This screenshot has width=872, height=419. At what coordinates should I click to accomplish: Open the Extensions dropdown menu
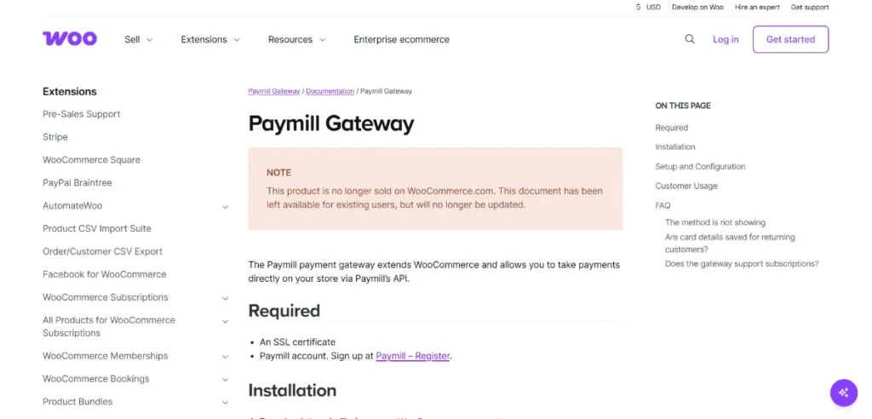point(209,39)
